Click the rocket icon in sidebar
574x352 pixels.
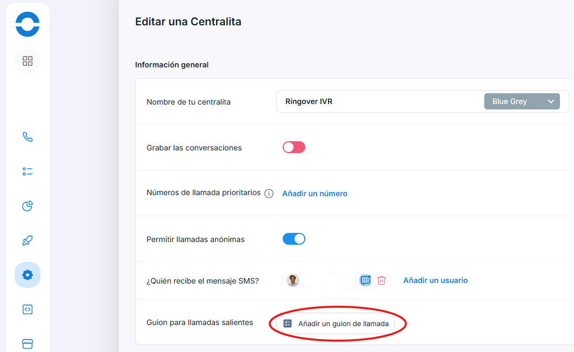pos(28,240)
